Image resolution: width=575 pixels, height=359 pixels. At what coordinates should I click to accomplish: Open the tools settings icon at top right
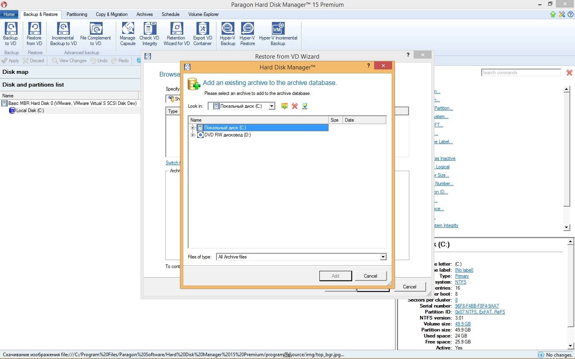point(562,14)
